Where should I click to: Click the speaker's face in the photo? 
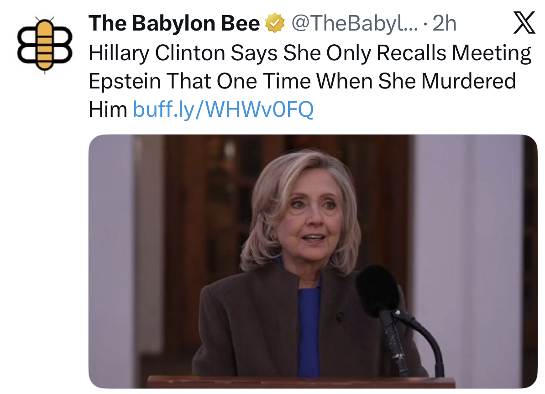pos(310,214)
